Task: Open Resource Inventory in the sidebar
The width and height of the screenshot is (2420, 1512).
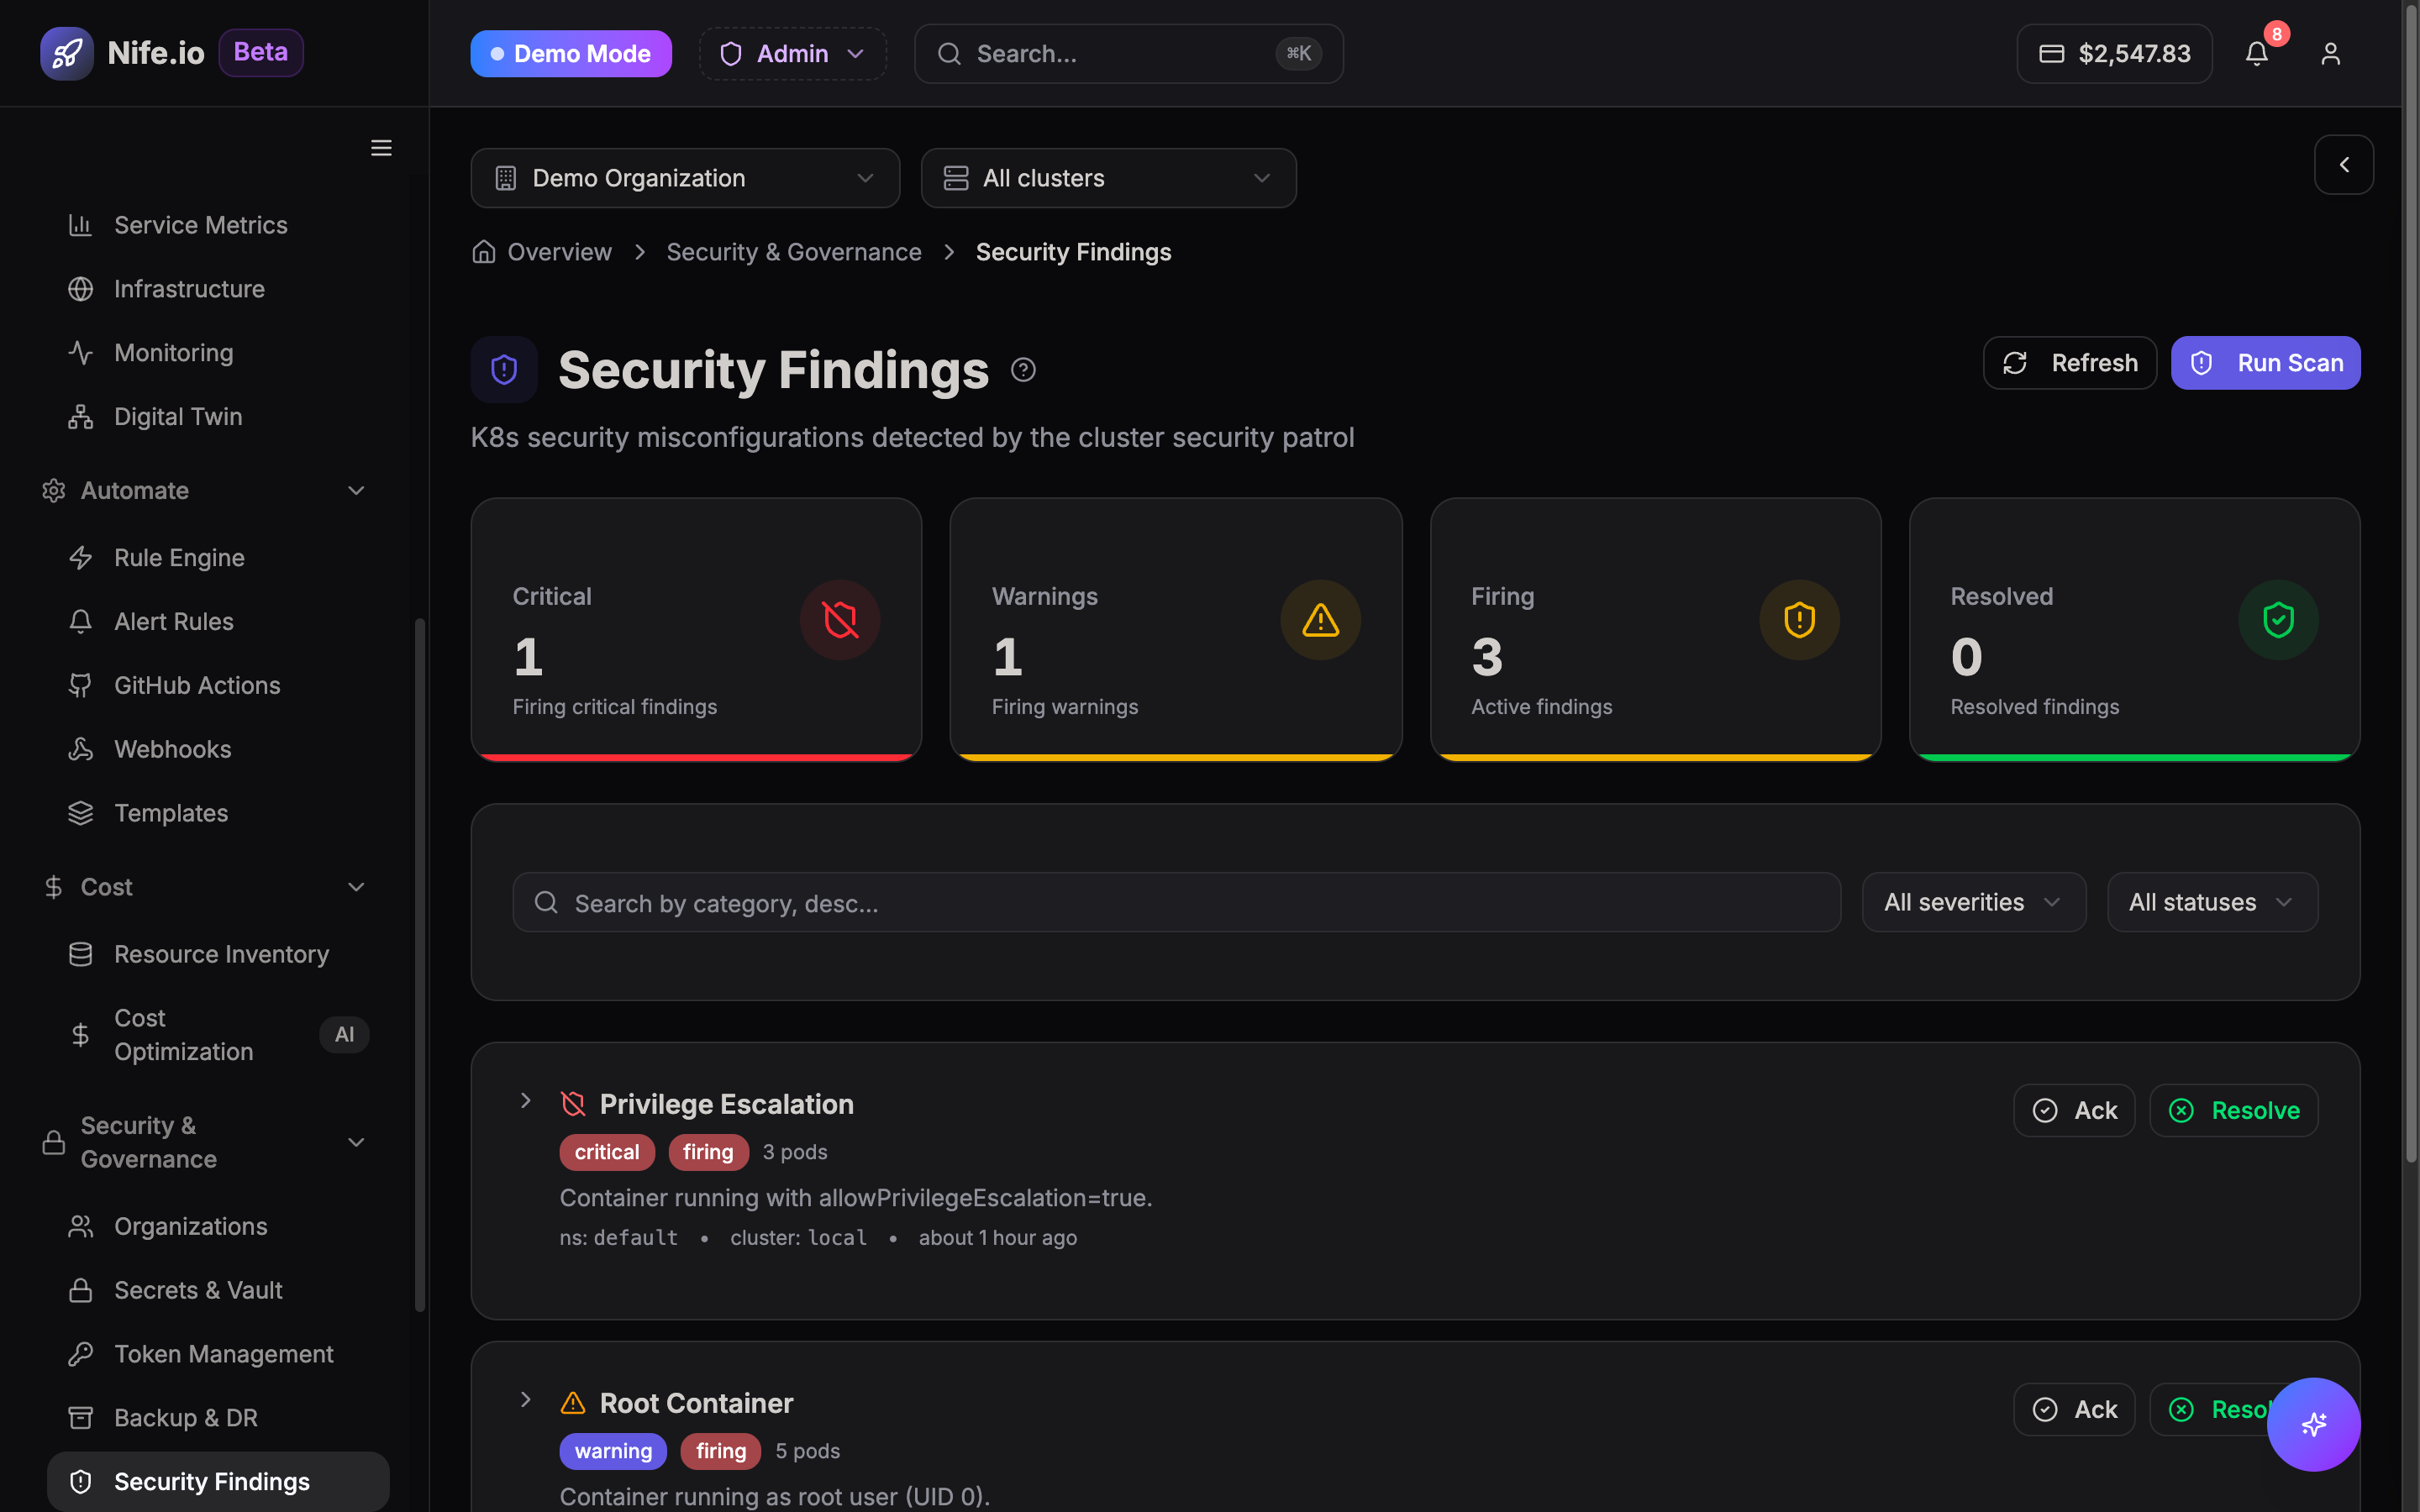Action: click(x=217, y=955)
